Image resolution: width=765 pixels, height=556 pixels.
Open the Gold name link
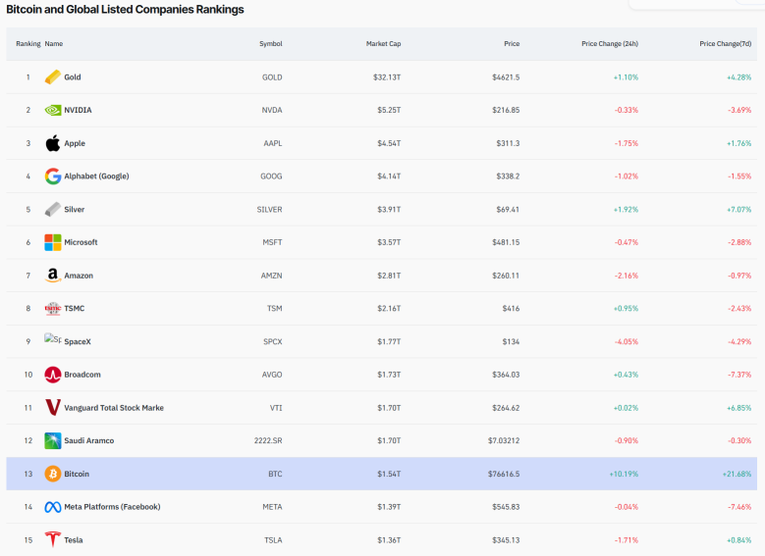point(73,77)
